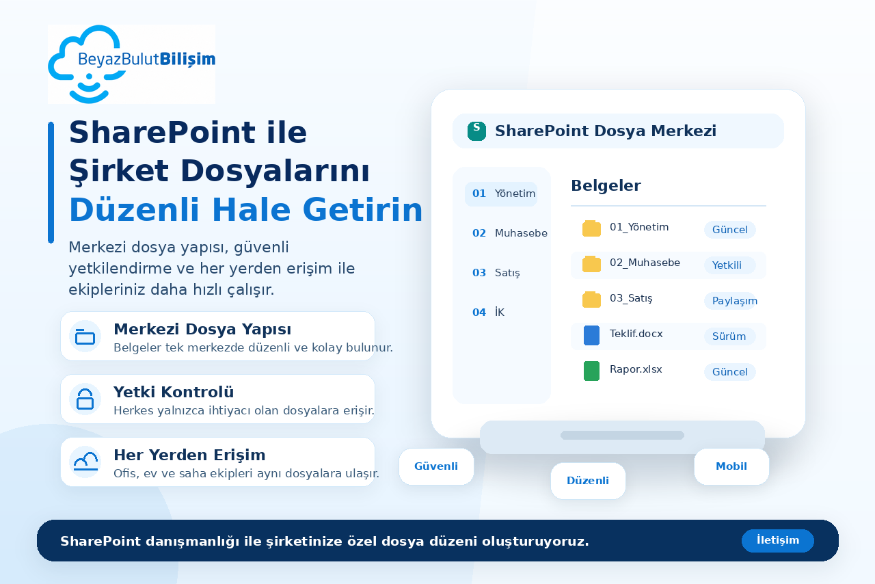Click the Merkezi Dosya Yapısı card title
The image size is (875, 584).
[x=202, y=330]
